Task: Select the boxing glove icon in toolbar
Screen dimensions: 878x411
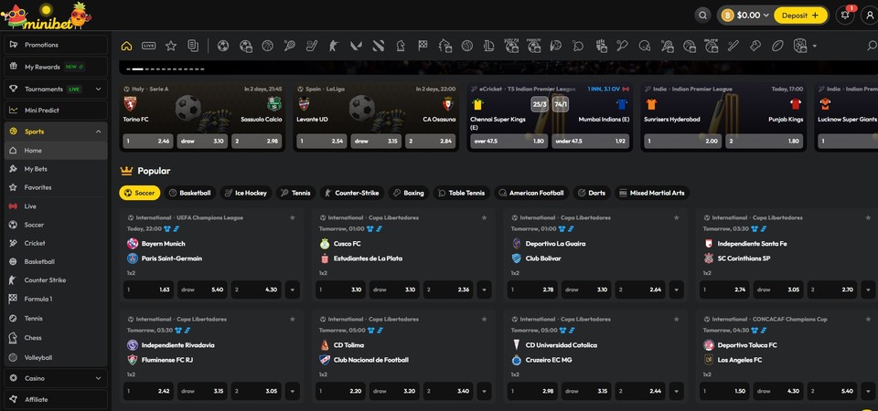Action: pos(755,46)
